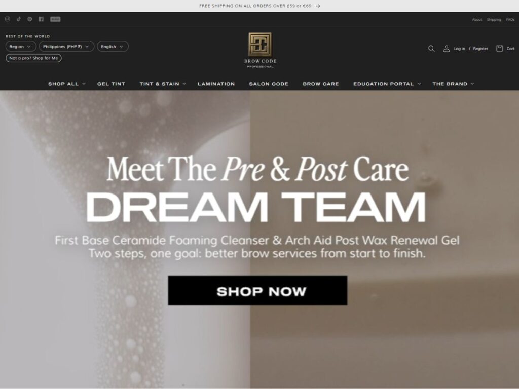Open search with the magnifier icon
Image resolution: width=519 pixels, height=389 pixels.
pos(431,49)
